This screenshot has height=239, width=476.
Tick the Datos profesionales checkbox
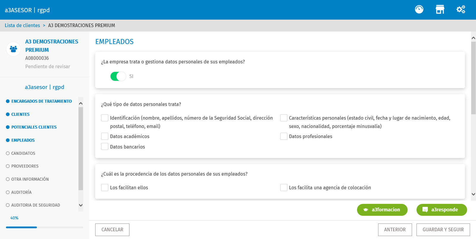[x=284, y=136]
